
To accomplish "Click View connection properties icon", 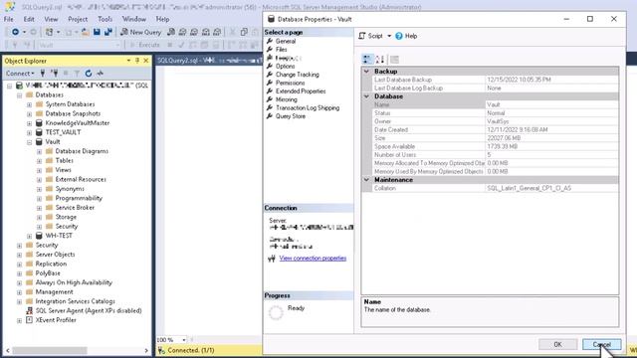I will [272, 259].
